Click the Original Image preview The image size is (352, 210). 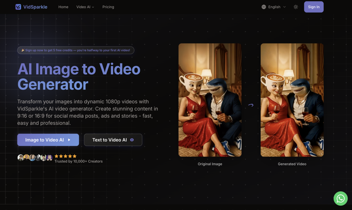point(210,100)
